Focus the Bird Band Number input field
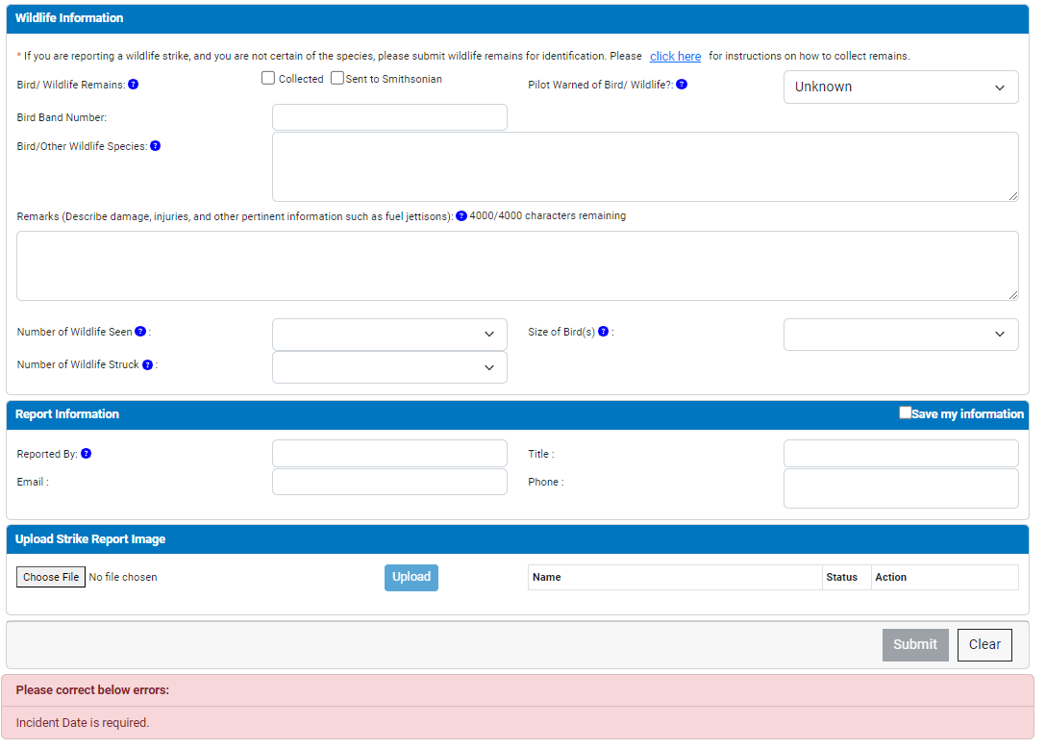 pyautogui.click(x=389, y=117)
